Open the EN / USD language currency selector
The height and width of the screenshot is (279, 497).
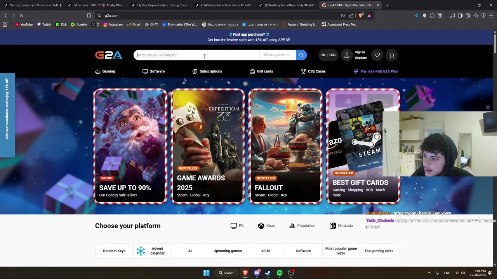tap(328, 55)
